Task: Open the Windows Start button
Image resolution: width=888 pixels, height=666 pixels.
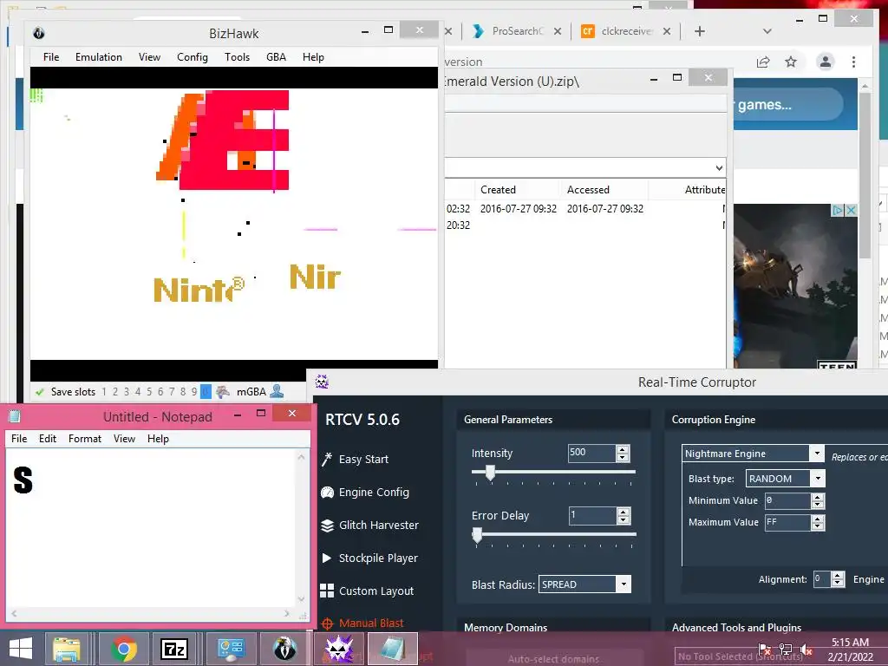Action: pyautogui.click(x=21, y=649)
